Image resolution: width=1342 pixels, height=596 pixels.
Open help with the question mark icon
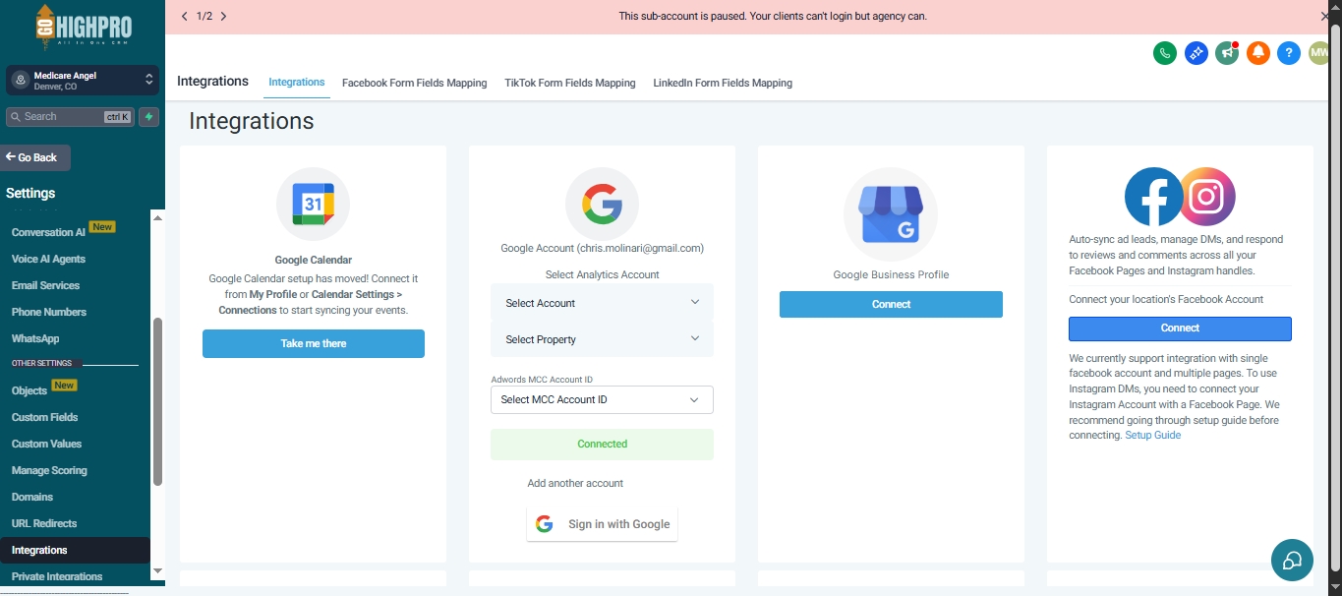[x=1289, y=53]
